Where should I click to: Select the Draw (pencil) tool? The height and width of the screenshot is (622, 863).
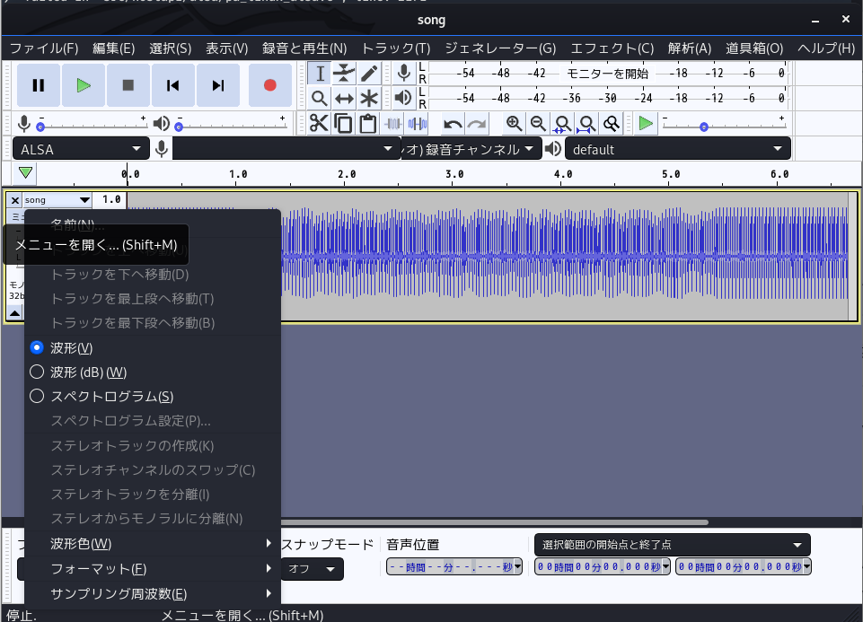click(369, 73)
